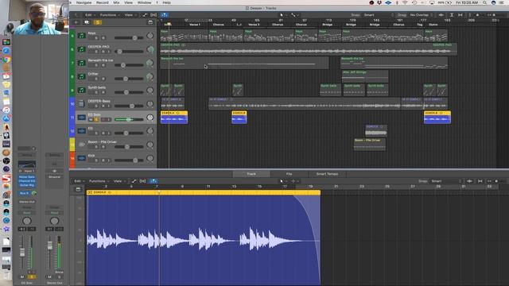Click Noise Gate plugin slot in inspector
The height and width of the screenshot is (286, 509).
click(x=27, y=177)
